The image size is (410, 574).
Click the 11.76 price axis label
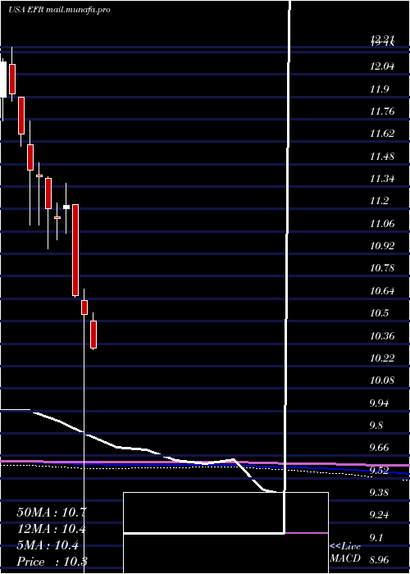click(383, 112)
